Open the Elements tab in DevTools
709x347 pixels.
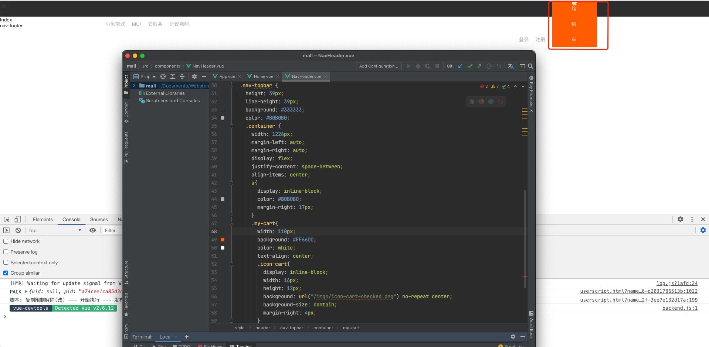point(43,219)
